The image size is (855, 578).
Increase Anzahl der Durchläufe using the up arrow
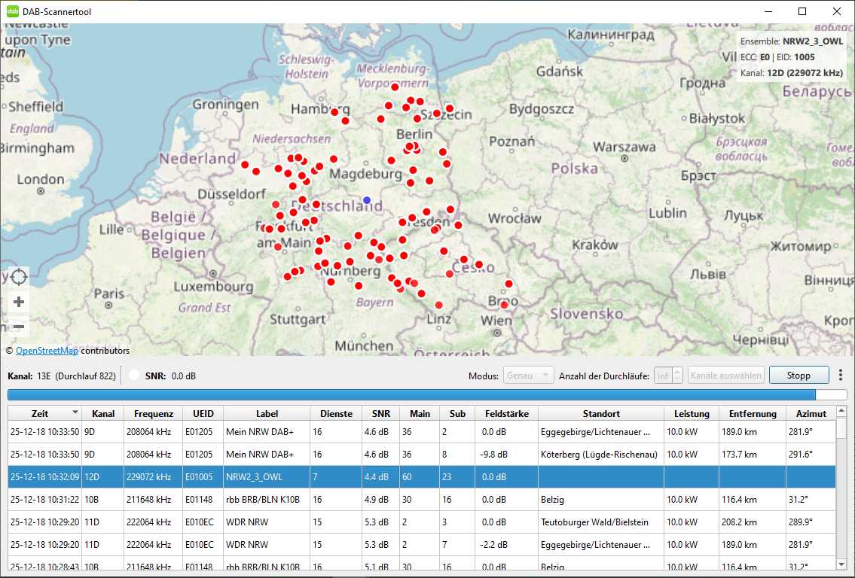tap(677, 371)
